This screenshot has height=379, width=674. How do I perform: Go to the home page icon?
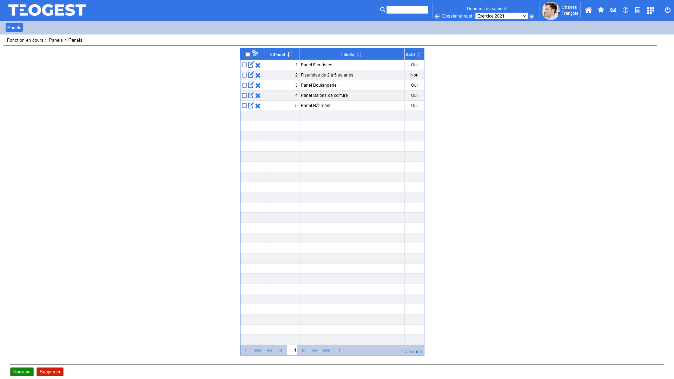588,10
